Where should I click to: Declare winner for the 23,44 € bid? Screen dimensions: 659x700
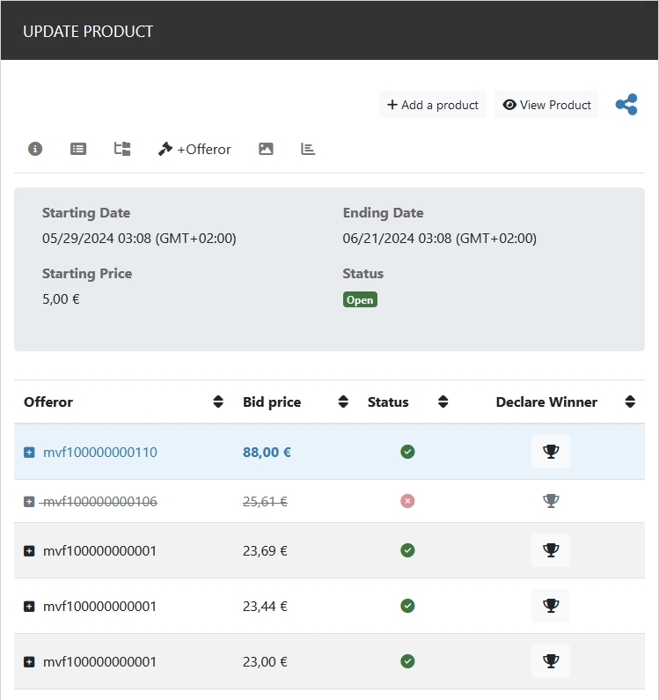(551, 606)
